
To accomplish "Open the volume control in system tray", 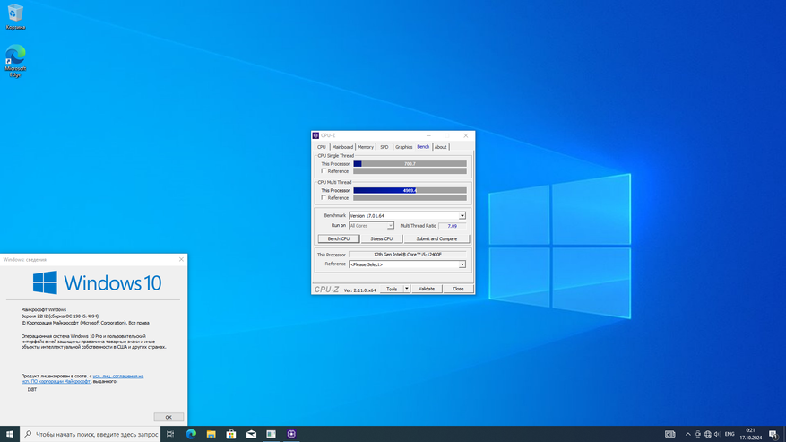I will pos(717,434).
